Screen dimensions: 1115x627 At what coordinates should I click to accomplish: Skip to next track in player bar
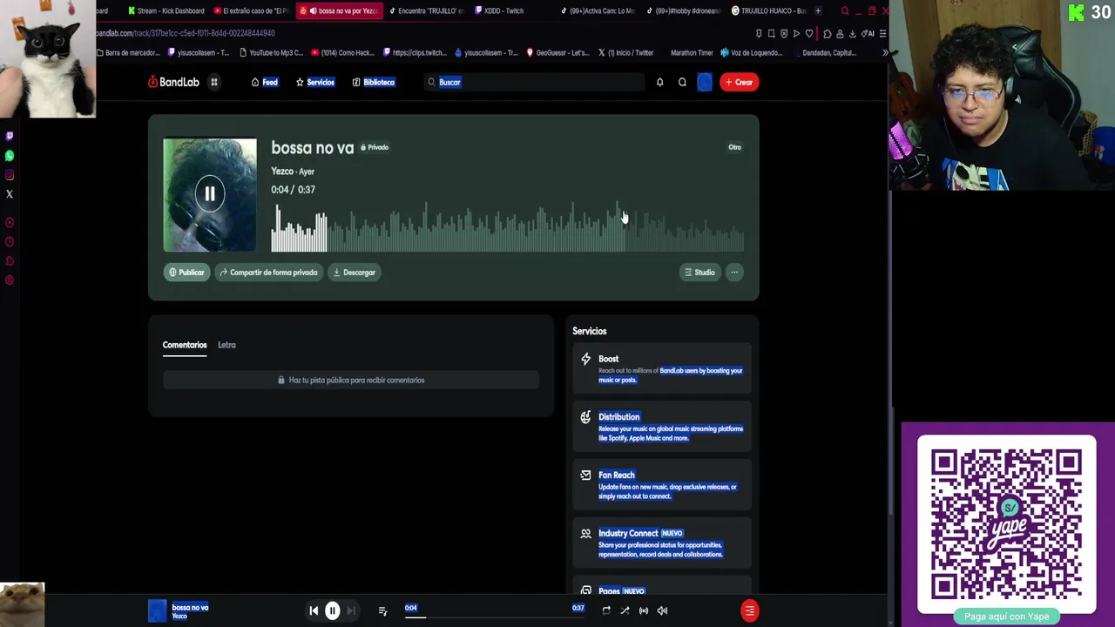(x=351, y=610)
